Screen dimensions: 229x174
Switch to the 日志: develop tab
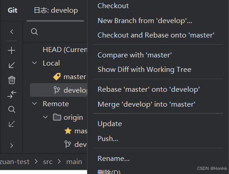coord(56,10)
